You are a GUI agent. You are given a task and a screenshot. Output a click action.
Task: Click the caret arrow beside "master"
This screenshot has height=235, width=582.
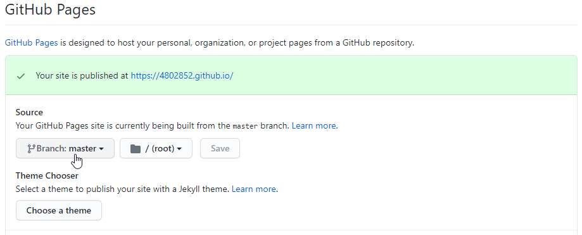click(x=101, y=149)
